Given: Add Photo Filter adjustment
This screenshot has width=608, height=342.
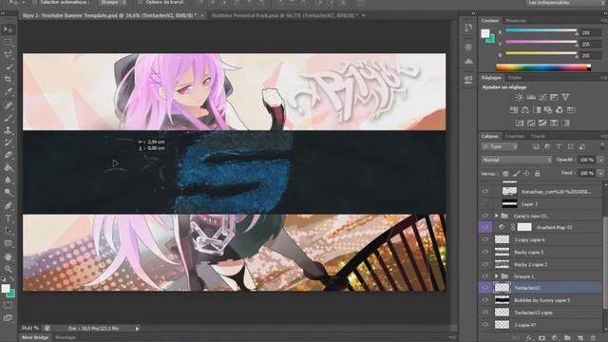Looking at the screenshot, I should tap(548, 110).
